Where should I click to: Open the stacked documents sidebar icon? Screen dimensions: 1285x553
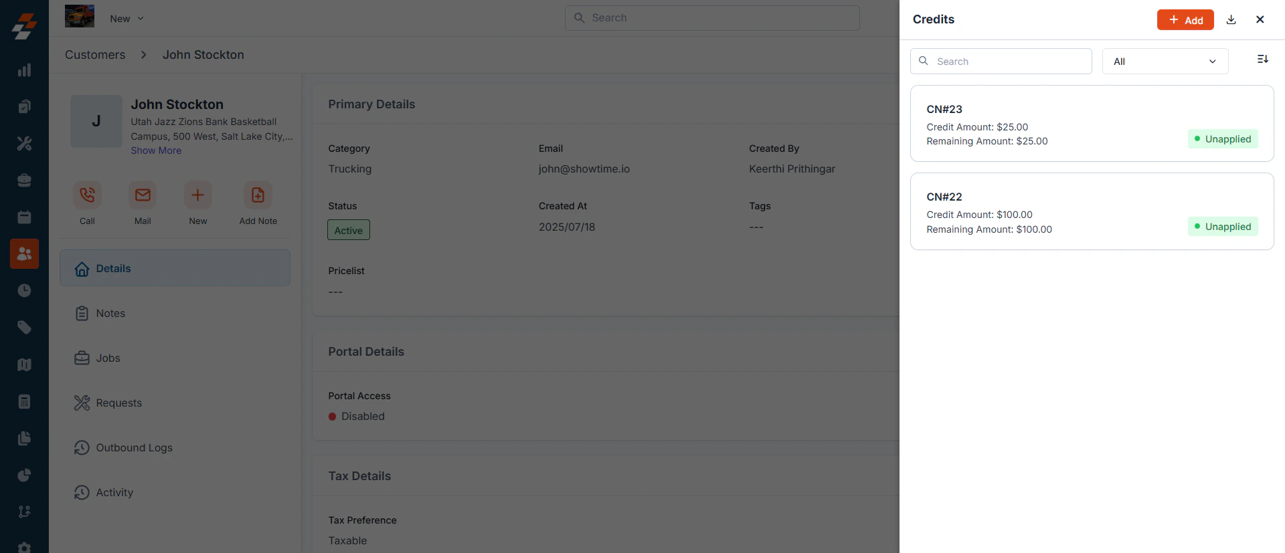(x=24, y=438)
